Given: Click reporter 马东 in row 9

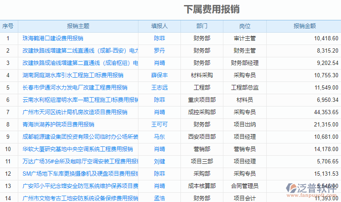Looking at the screenshot, I should click(159, 137).
